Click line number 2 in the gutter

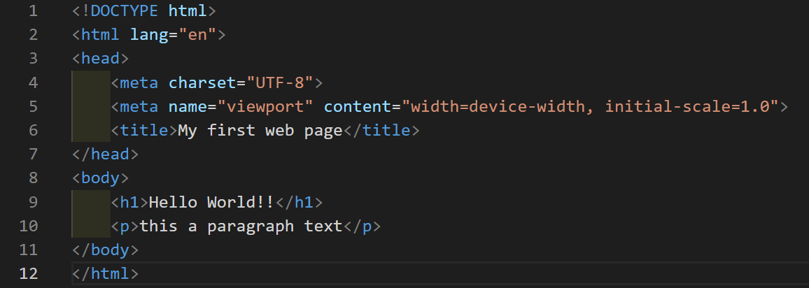point(33,34)
